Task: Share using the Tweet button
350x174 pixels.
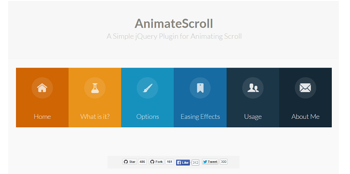Action: (x=210, y=162)
